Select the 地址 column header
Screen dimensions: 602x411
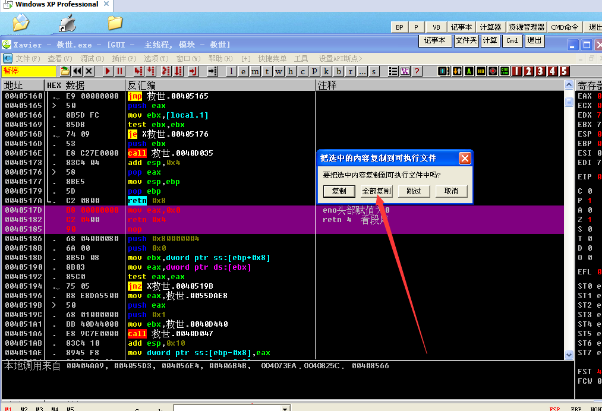click(23, 85)
